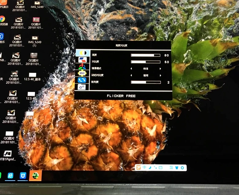
Task: Open the IMG_5249 (1) desktop file
Action: pos(35,41)
